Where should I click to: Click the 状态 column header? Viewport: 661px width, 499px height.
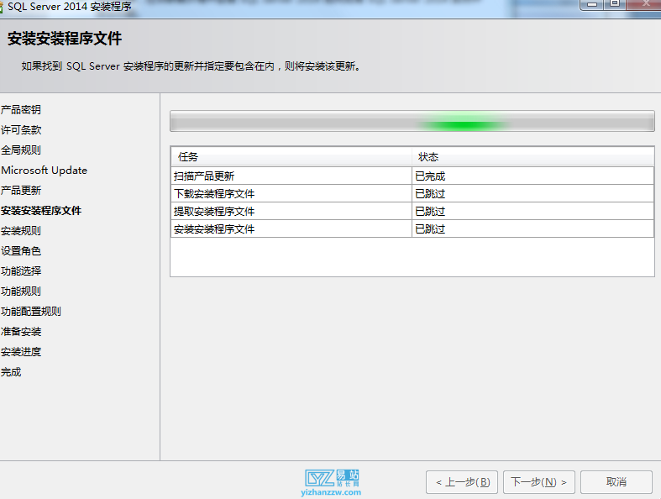coord(532,157)
